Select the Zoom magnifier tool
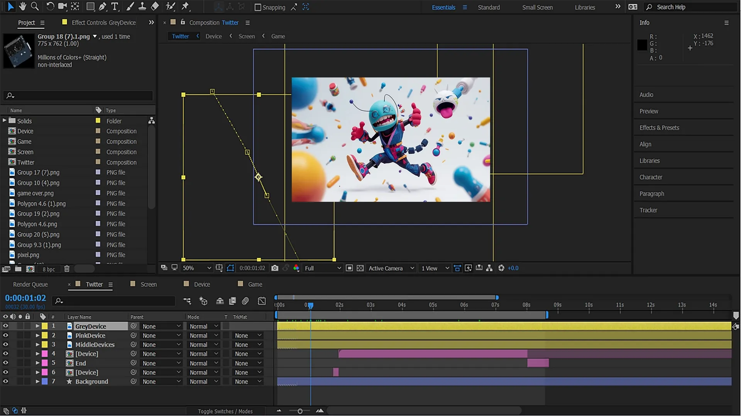Image resolution: width=741 pixels, height=416 pixels. tap(35, 7)
